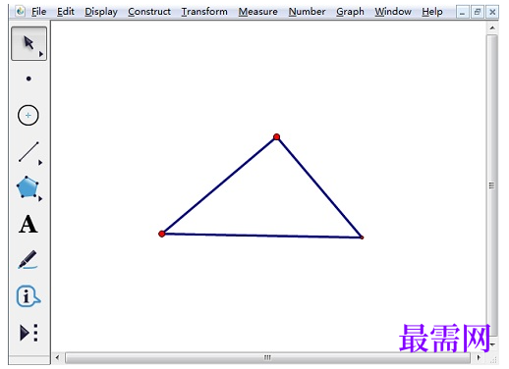Open the Construct menu
Viewport: 509px width, 369px height.
149,12
